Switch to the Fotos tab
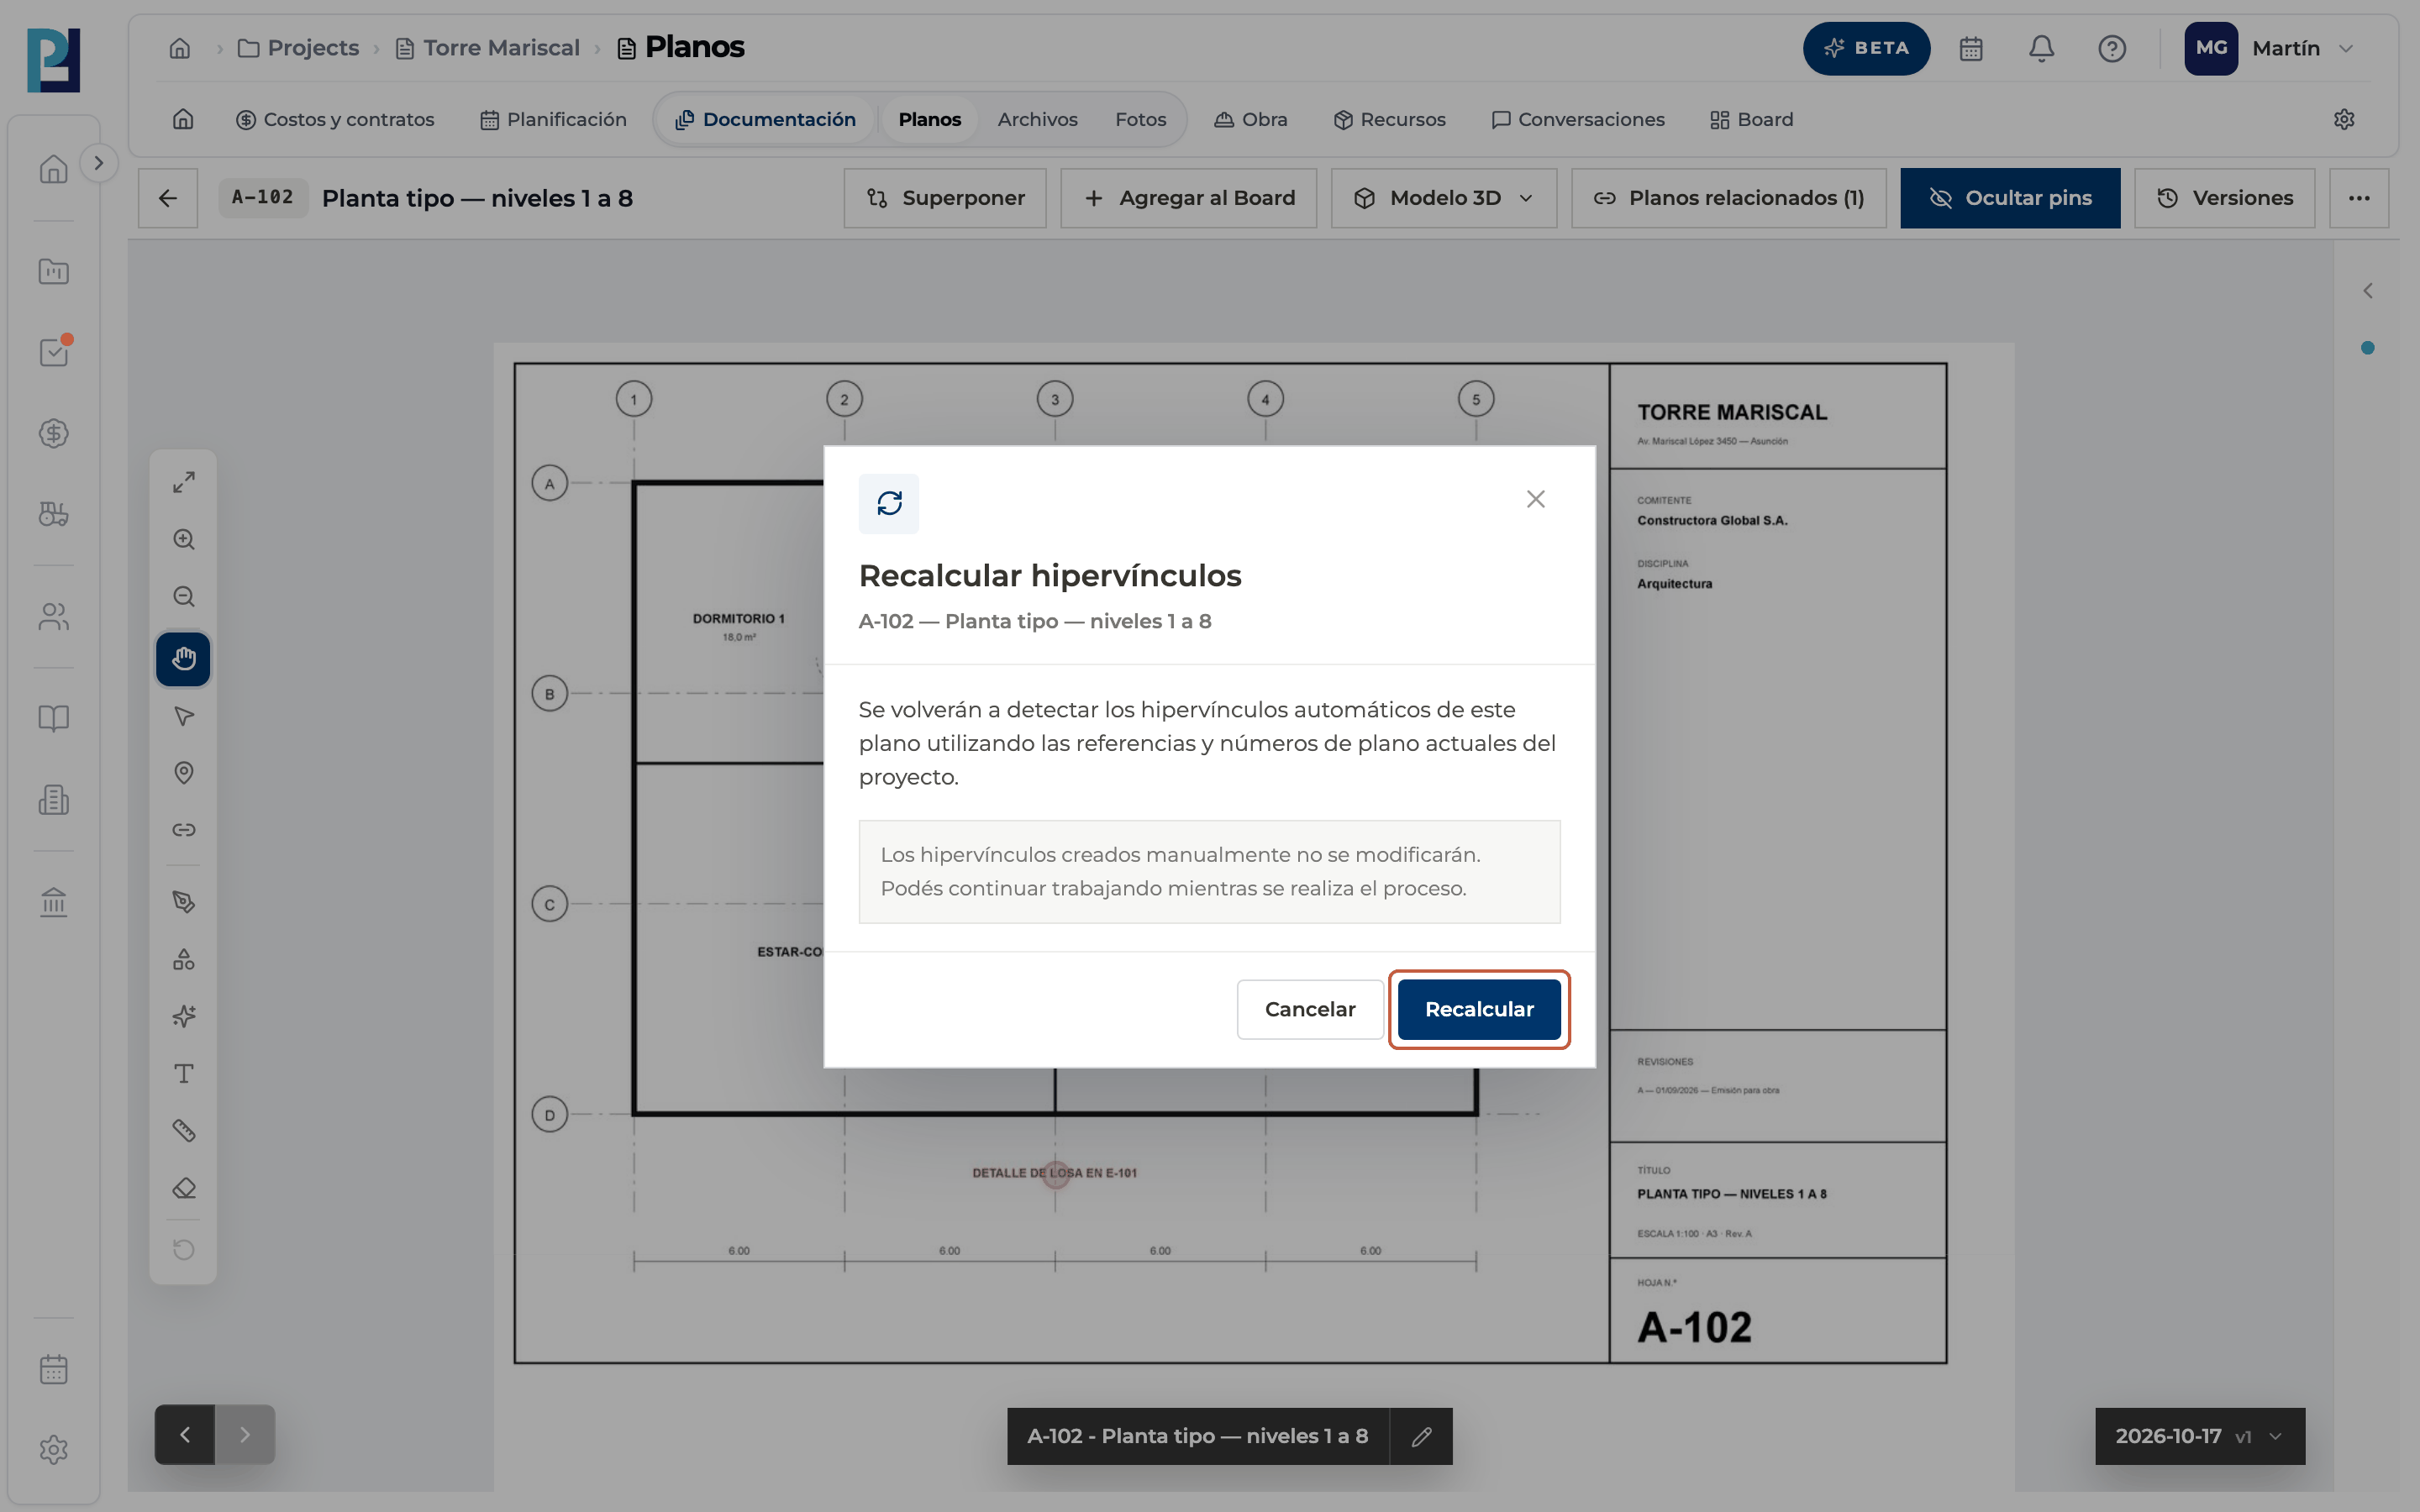This screenshot has height=1512, width=2420. (x=1140, y=120)
